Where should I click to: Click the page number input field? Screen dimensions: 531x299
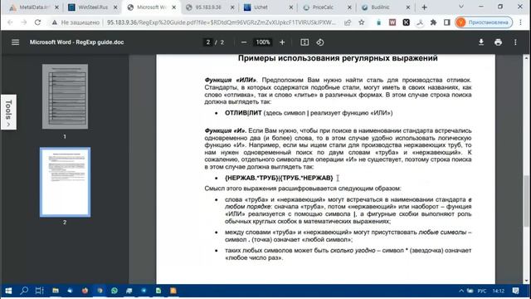pyautogui.click(x=208, y=42)
